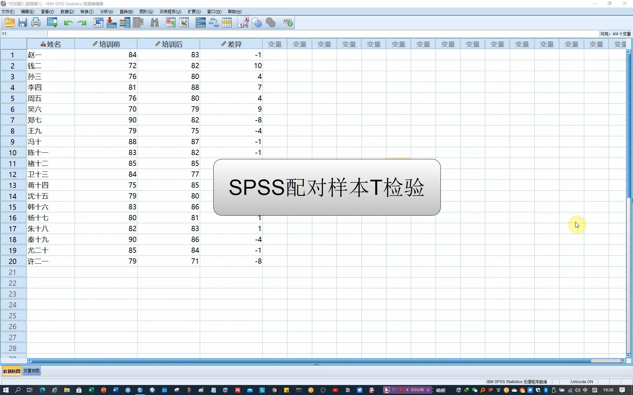Screen dimensions: 633x395
Task: Open the 文件(F) menu
Action: tap(8, 12)
